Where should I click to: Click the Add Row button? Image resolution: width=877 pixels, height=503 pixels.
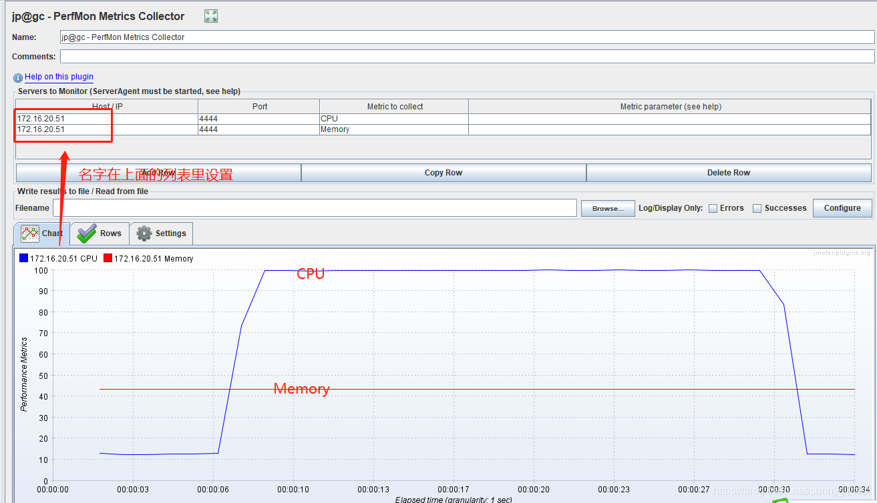tap(158, 172)
